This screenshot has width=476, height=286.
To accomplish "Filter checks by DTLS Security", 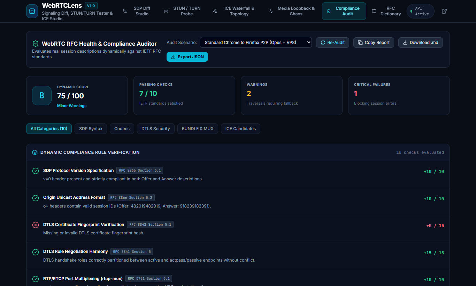I will (156, 129).
